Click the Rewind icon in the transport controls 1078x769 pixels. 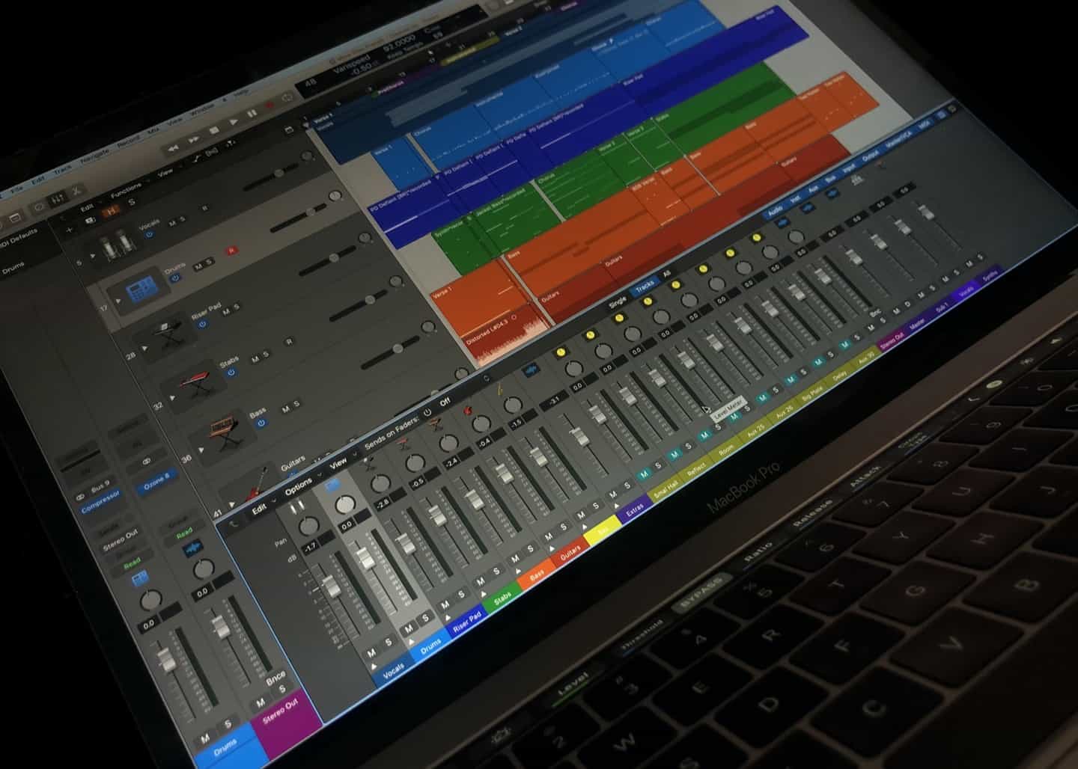174,147
